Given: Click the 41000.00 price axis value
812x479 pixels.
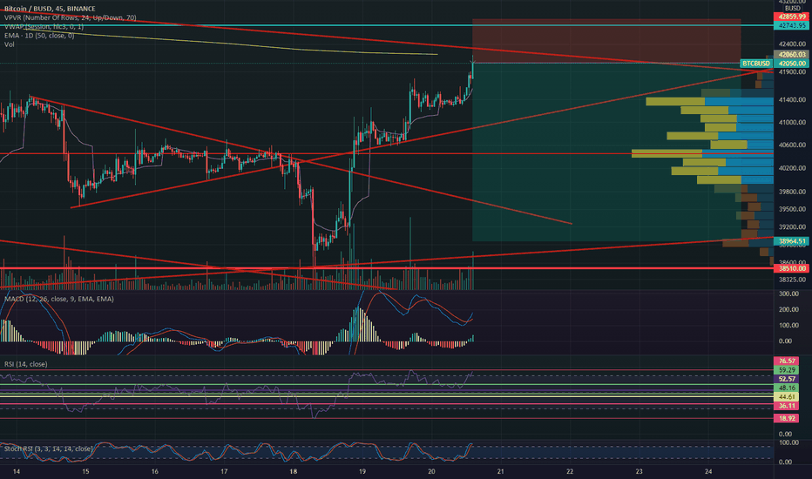Looking at the screenshot, I should point(792,122).
